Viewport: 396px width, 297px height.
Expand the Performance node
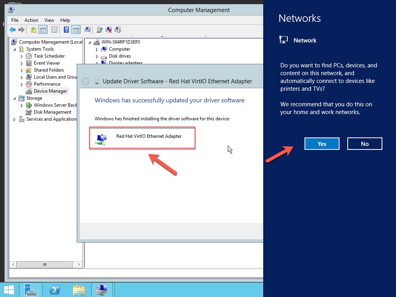(22, 84)
